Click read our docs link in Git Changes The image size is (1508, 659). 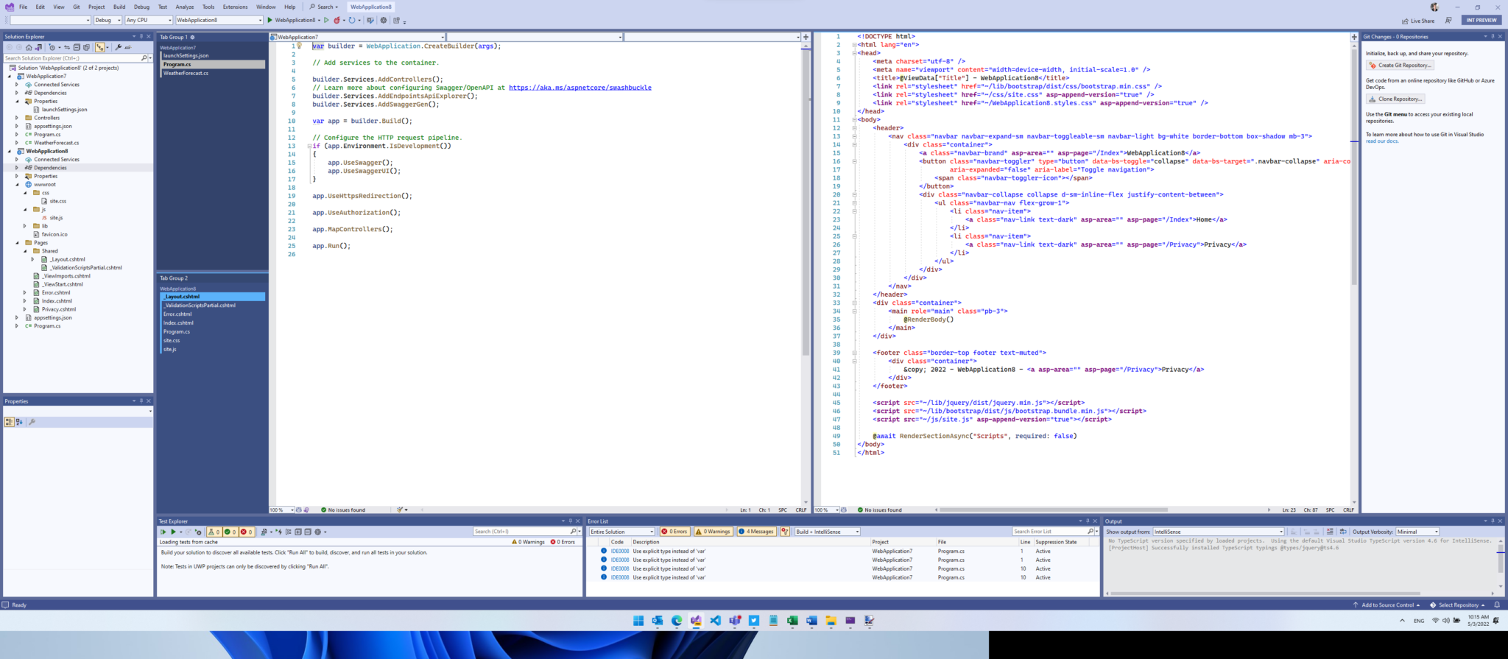(x=1382, y=141)
